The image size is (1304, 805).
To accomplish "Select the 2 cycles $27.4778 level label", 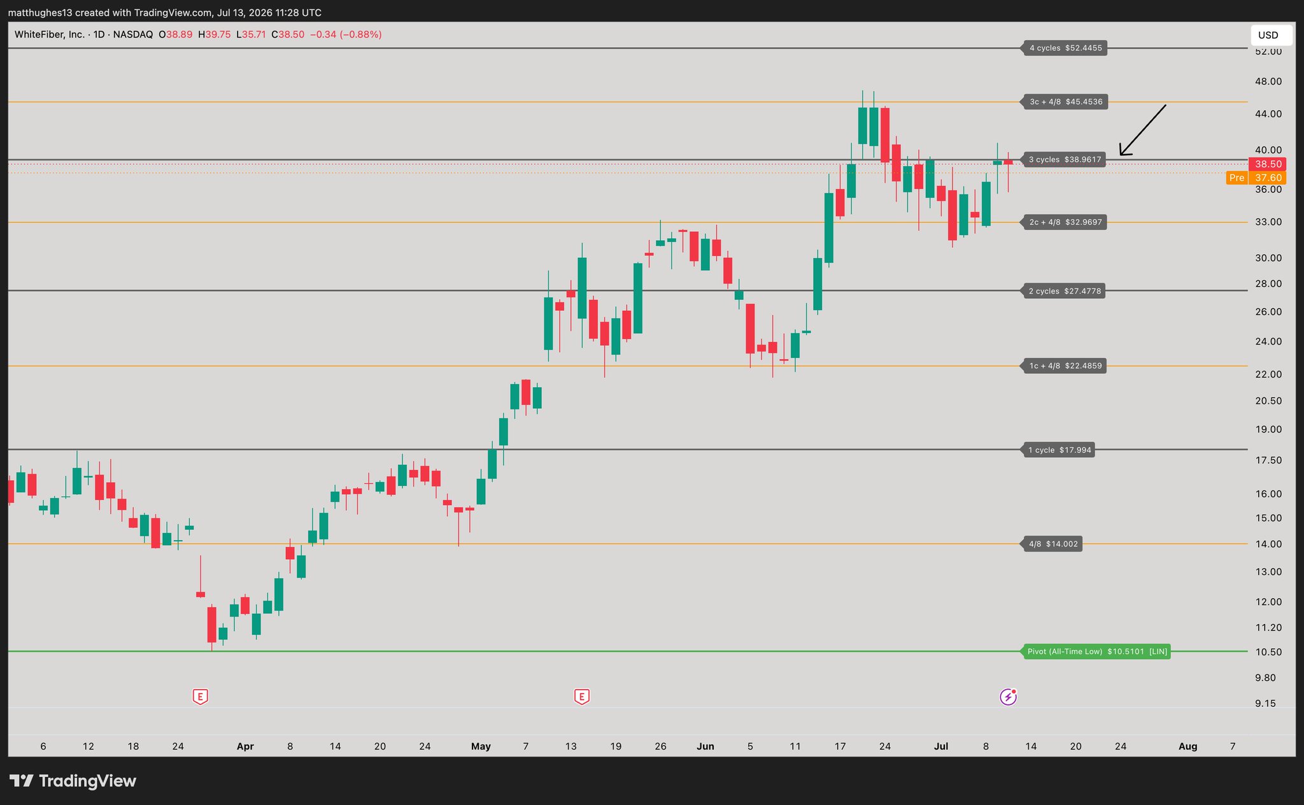I will 1065,291.
